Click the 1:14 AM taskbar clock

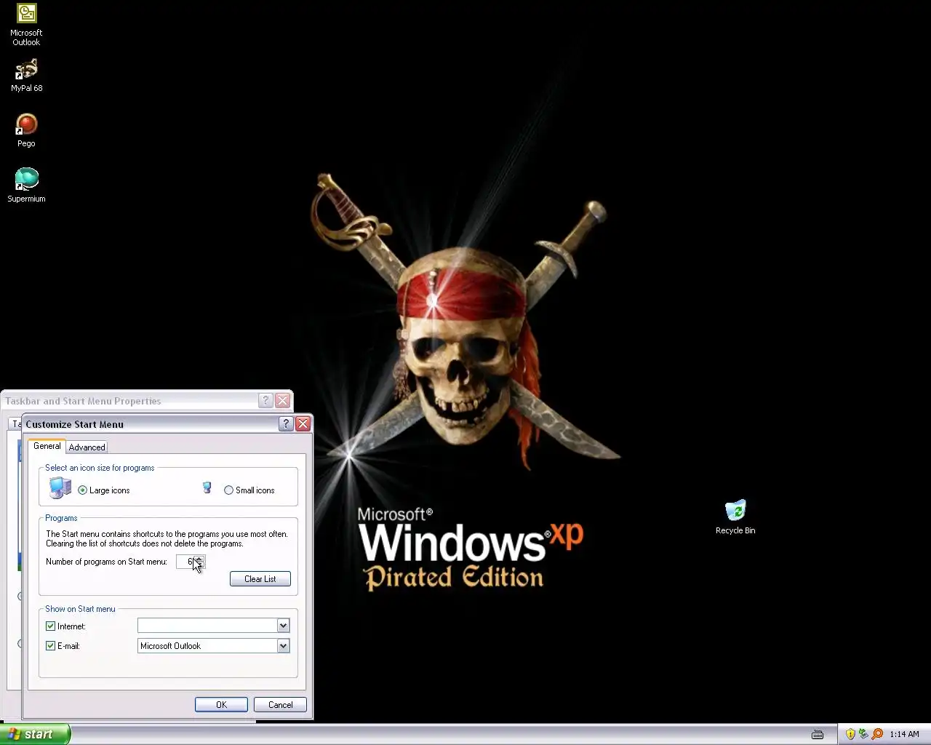[x=904, y=734]
